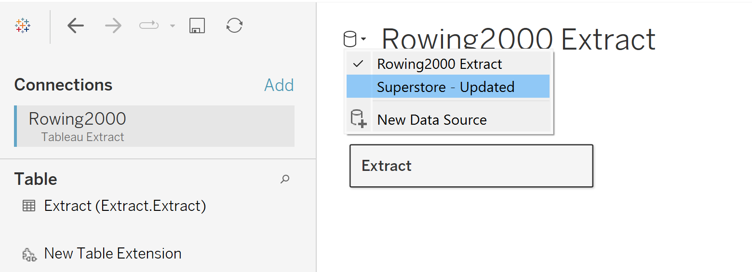Choose New Data Source from menu

click(431, 119)
